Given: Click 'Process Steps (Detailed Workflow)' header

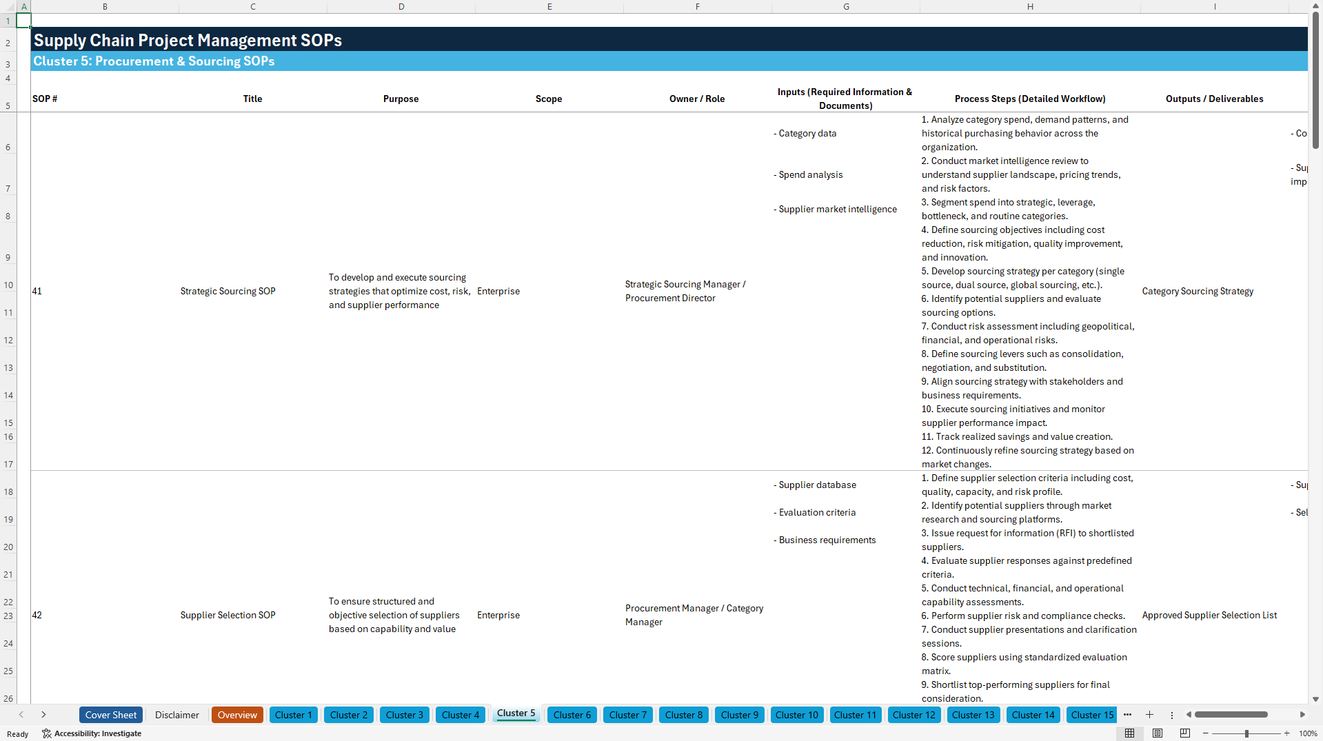Looking at the screenshot, I should pyautogui.click(x=1030, y=99).
